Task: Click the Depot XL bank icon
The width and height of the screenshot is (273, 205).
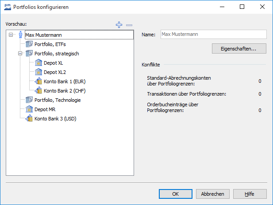Action: click(38, 63)
